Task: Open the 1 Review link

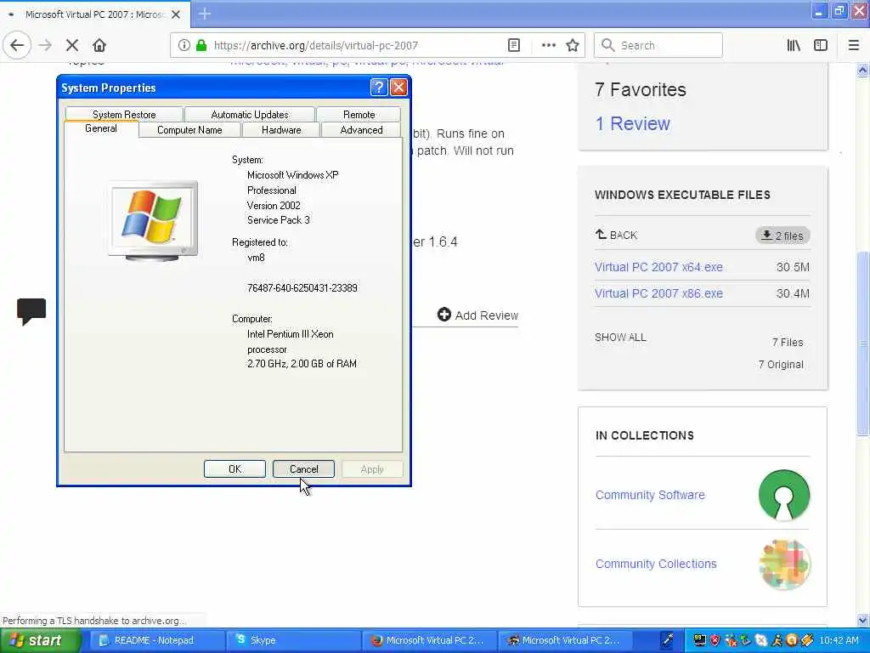Action: pyautogui.click(x=632, y=124)
